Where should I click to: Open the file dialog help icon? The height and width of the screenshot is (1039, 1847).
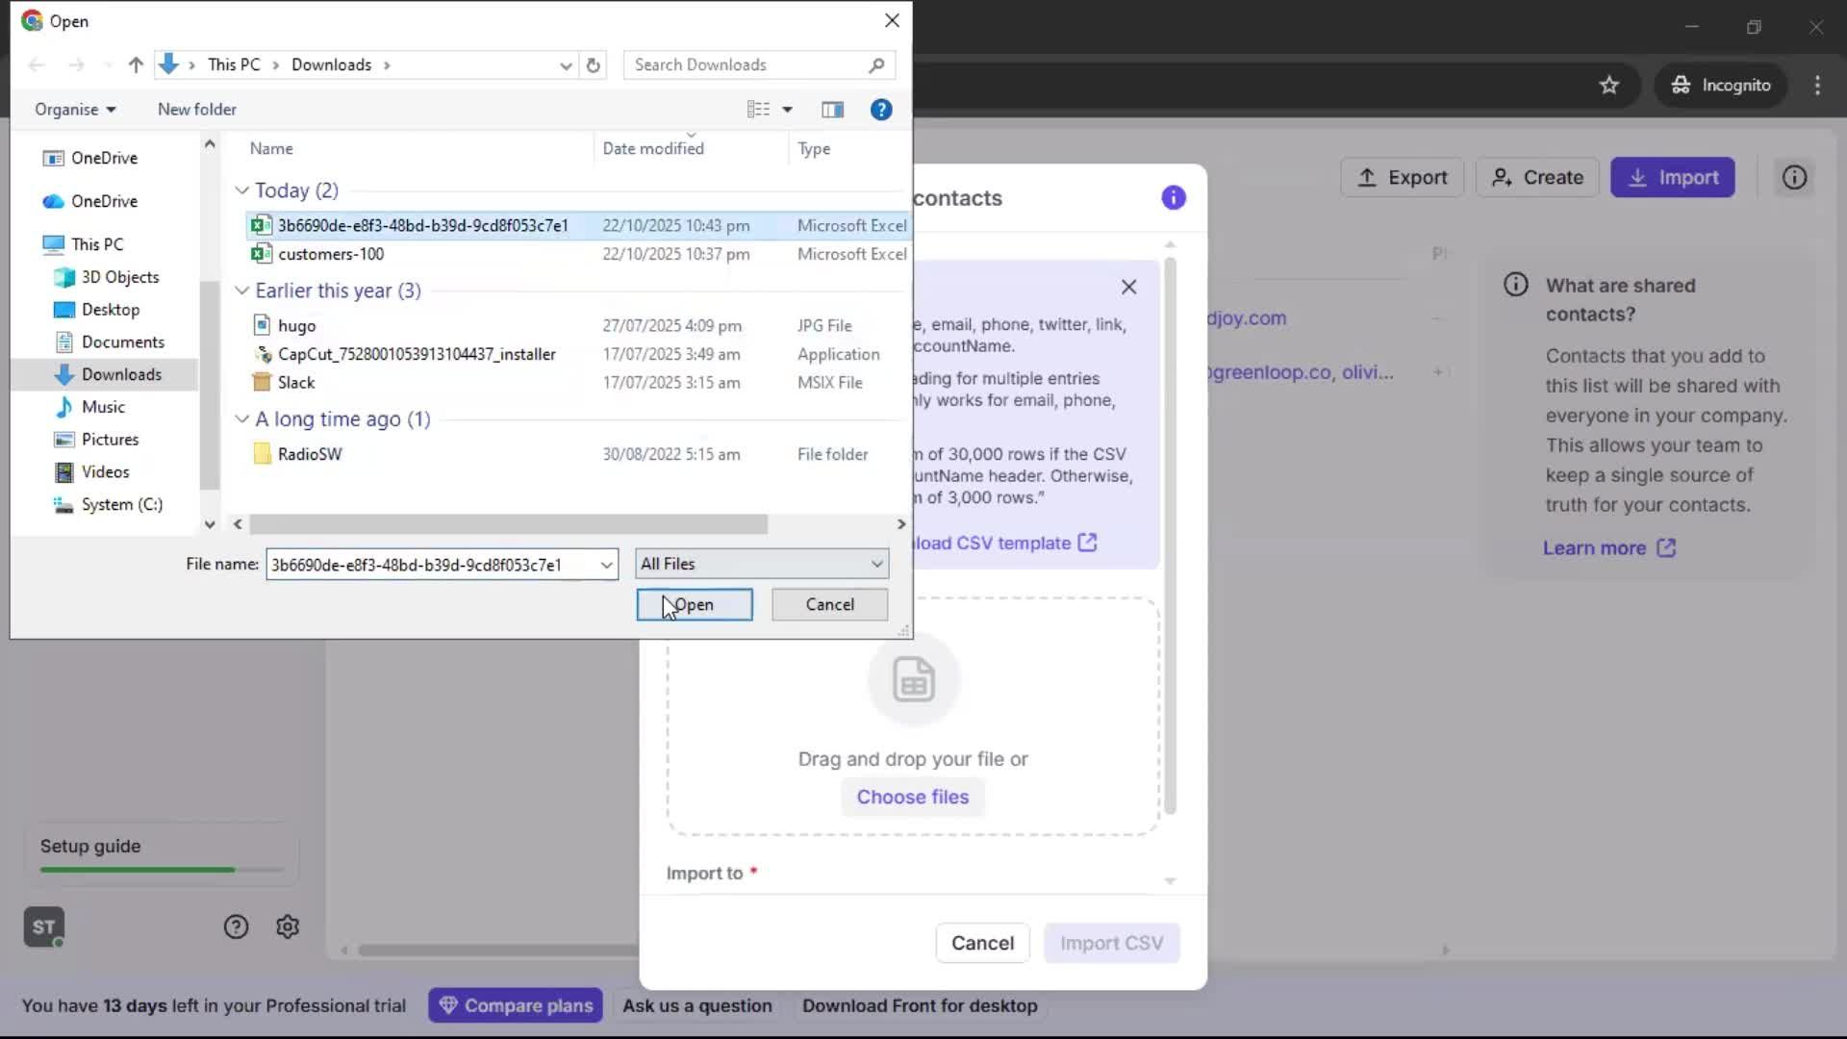point(880,109)
